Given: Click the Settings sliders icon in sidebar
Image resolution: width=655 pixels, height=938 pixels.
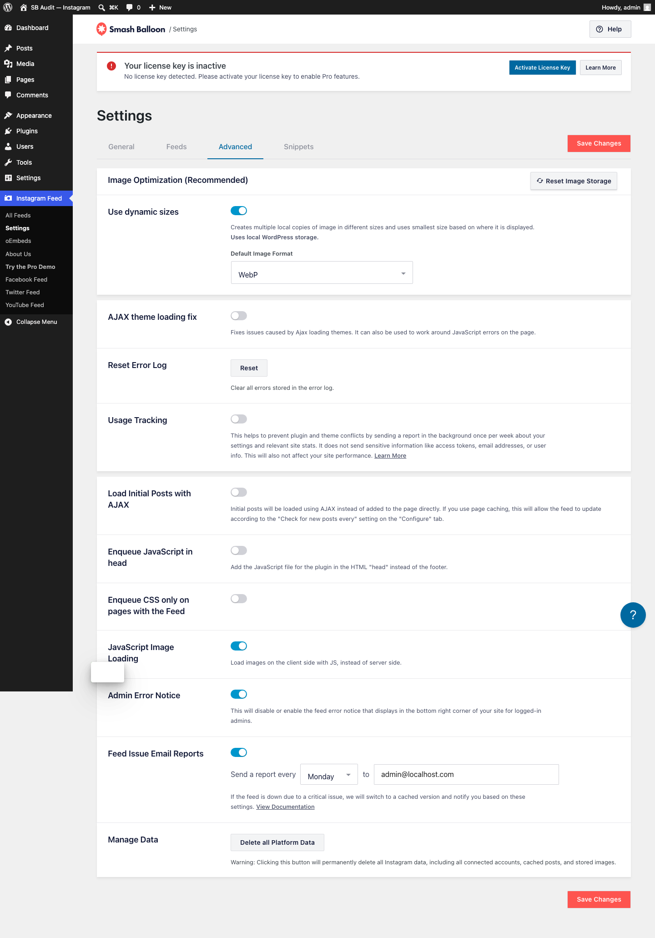Looking at the screenshot, I should point(8,178).
